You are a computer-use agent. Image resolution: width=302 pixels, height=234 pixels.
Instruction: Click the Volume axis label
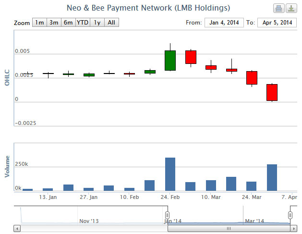click(7, 167)
